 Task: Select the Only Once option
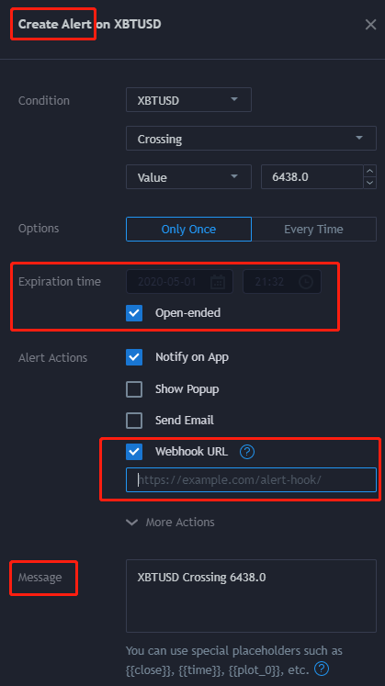[x=188, y=229]
